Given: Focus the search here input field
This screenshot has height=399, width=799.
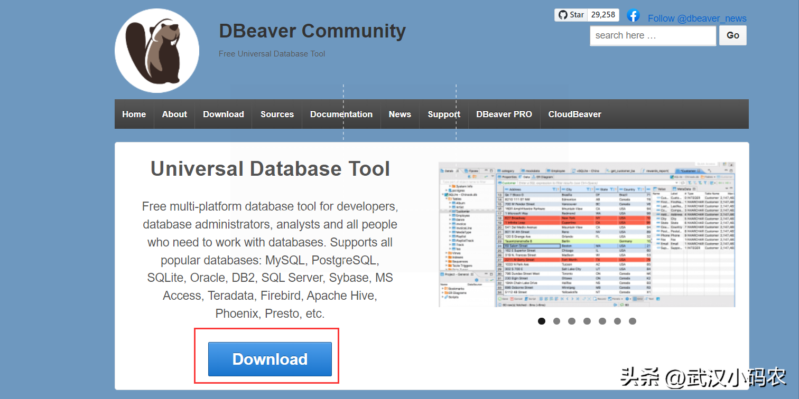Looking at the screenshot, I should (653, 35).
